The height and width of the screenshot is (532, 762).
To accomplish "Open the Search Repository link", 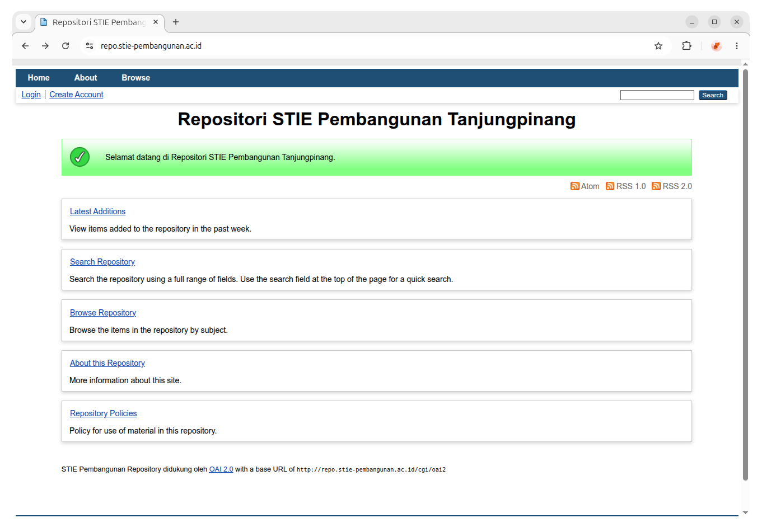I will click(102, 262).
